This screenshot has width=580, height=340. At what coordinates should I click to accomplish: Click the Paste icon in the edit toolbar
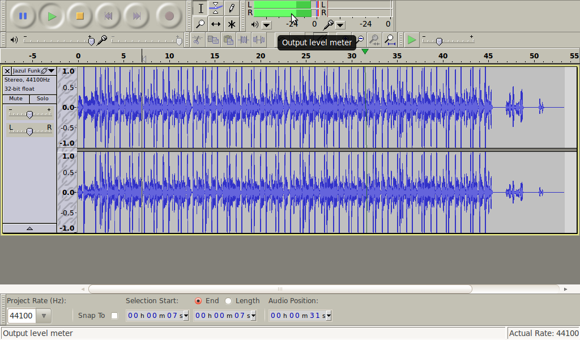click(228, 40)
